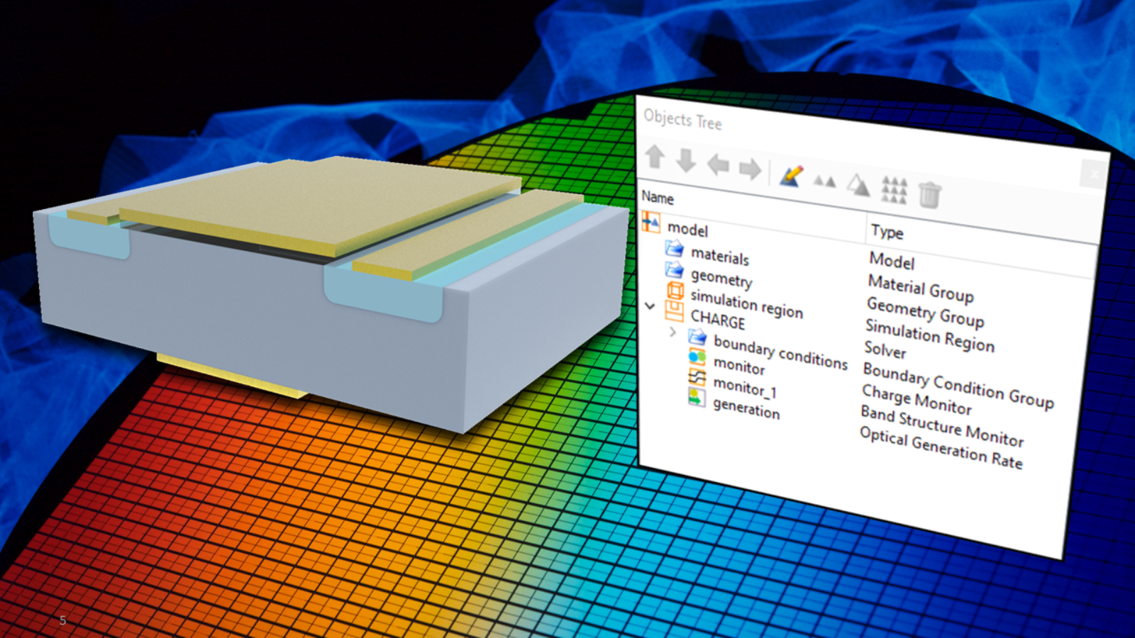Select the generation tree item
The height and width of the screenshot is (638, 1135).
tap(746, 408)
